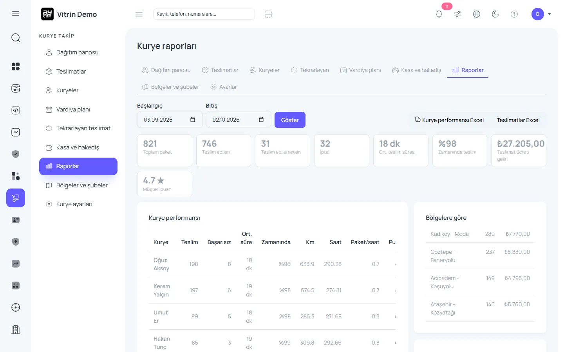
Task: Select the Raporlar tab
Action: tap(468, 70)
